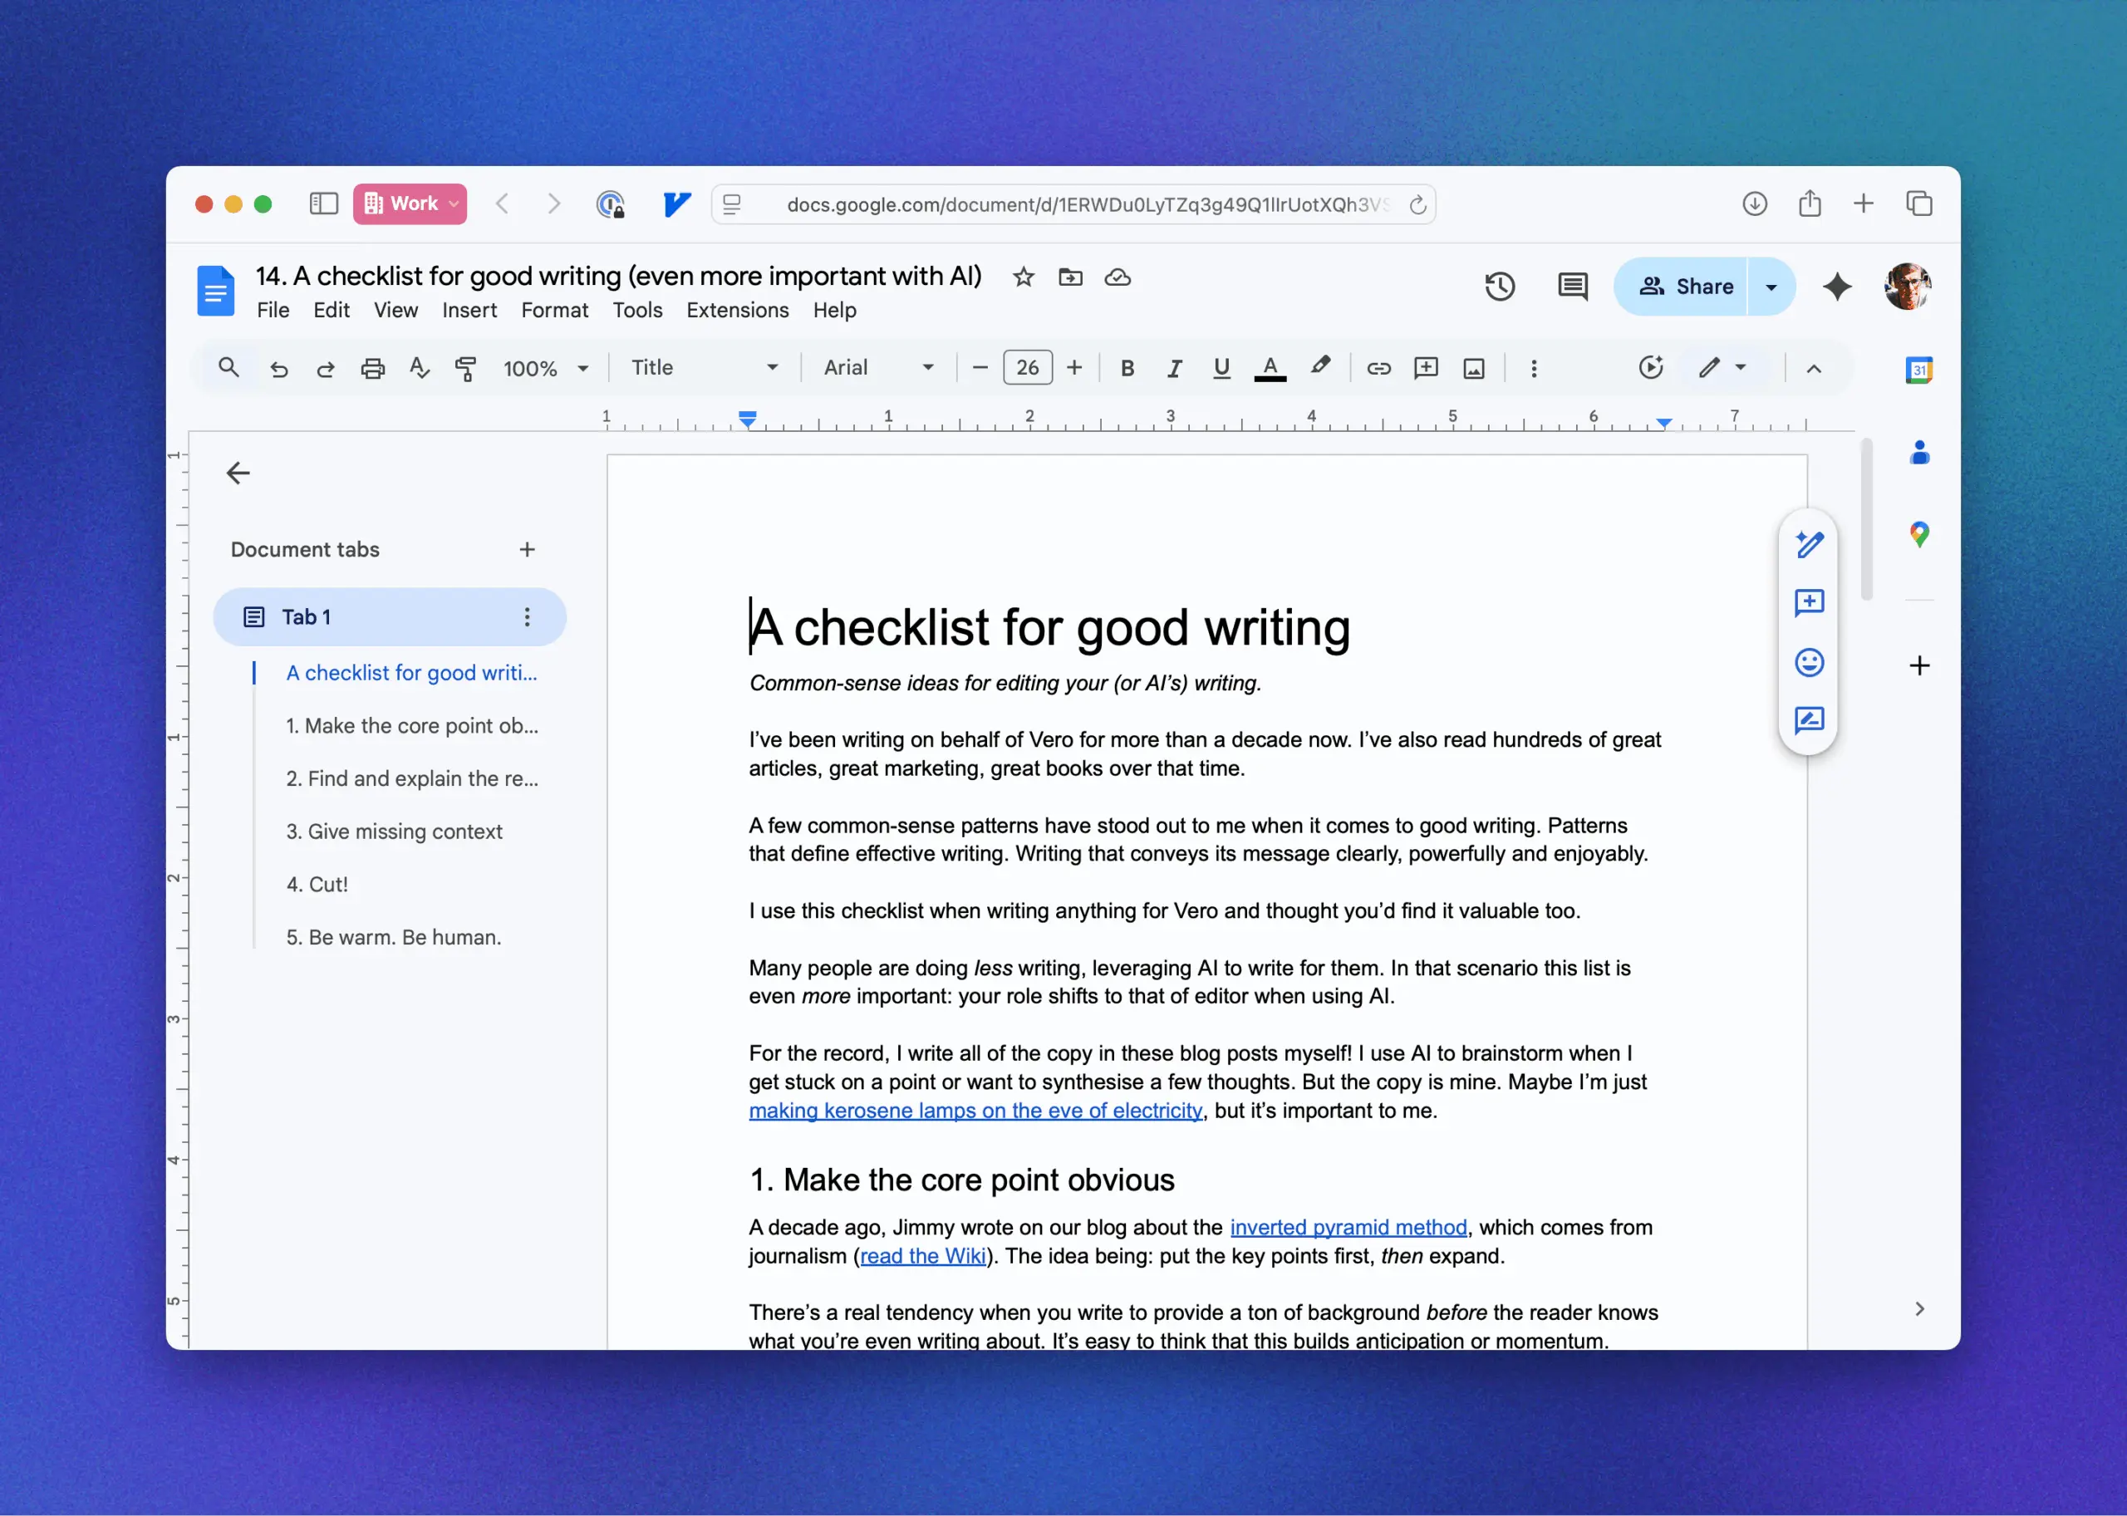Toggle underline formatting
Image resolution: width=2127 pixels, height=1516 pixels.
[x=1221, y=368]
